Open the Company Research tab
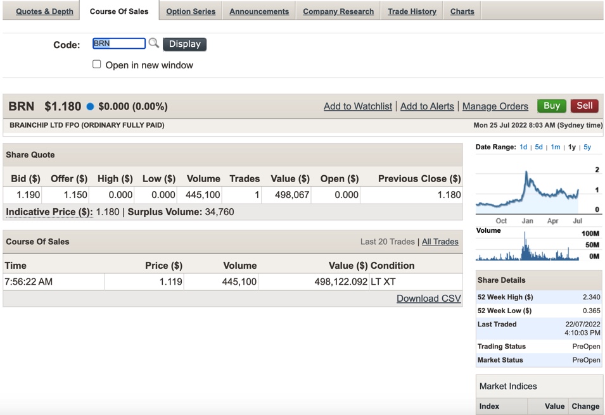 pos(338,11)
